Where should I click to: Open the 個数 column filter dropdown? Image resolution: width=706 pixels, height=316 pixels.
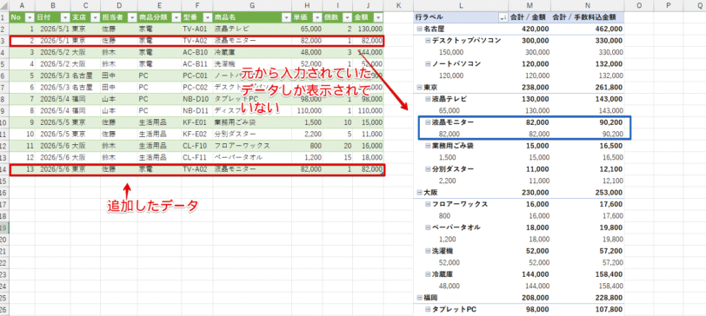click(347, 17)
